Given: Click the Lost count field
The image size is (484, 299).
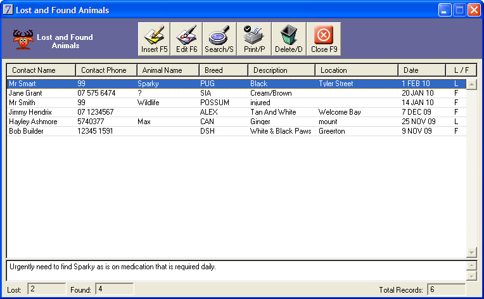Looking at the screenshot, I should click(47, 289).
